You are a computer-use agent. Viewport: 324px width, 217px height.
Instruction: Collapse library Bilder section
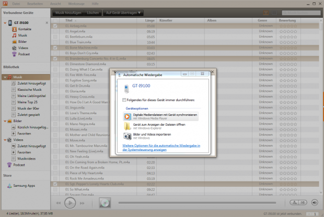tap(5, 121)
